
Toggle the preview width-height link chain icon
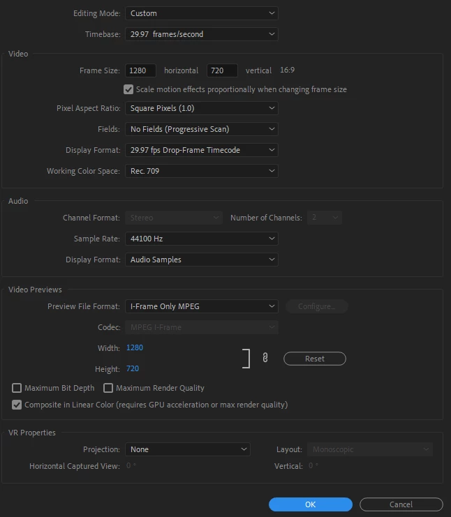click(x=265, y=358)
